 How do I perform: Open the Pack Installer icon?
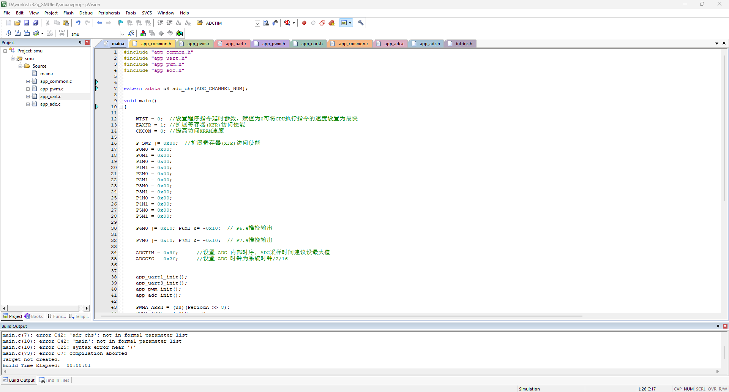(180, 33)
